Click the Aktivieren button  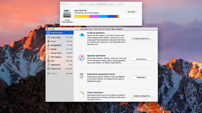[x=142, y=77]
